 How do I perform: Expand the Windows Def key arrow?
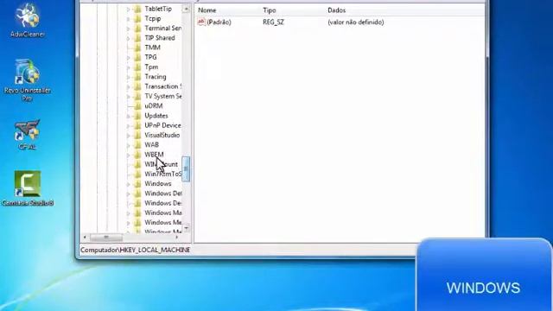click(x=129, y=194)
